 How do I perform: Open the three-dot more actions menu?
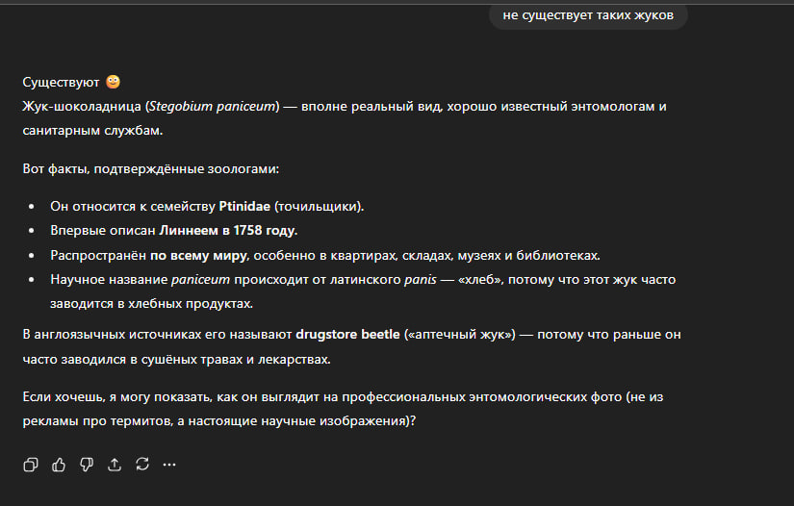[170, 465]
